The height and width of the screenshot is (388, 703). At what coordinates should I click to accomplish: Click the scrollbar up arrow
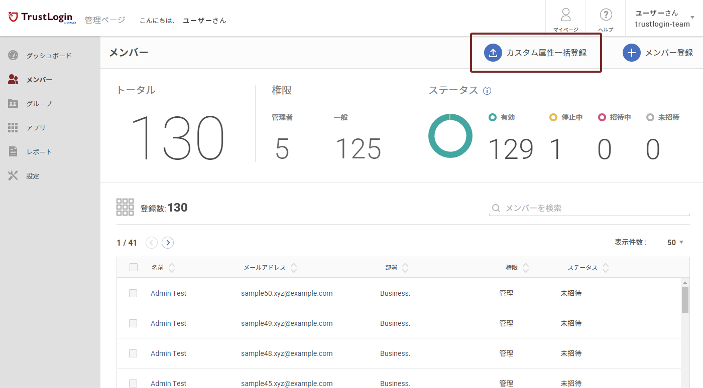point(685,282)
